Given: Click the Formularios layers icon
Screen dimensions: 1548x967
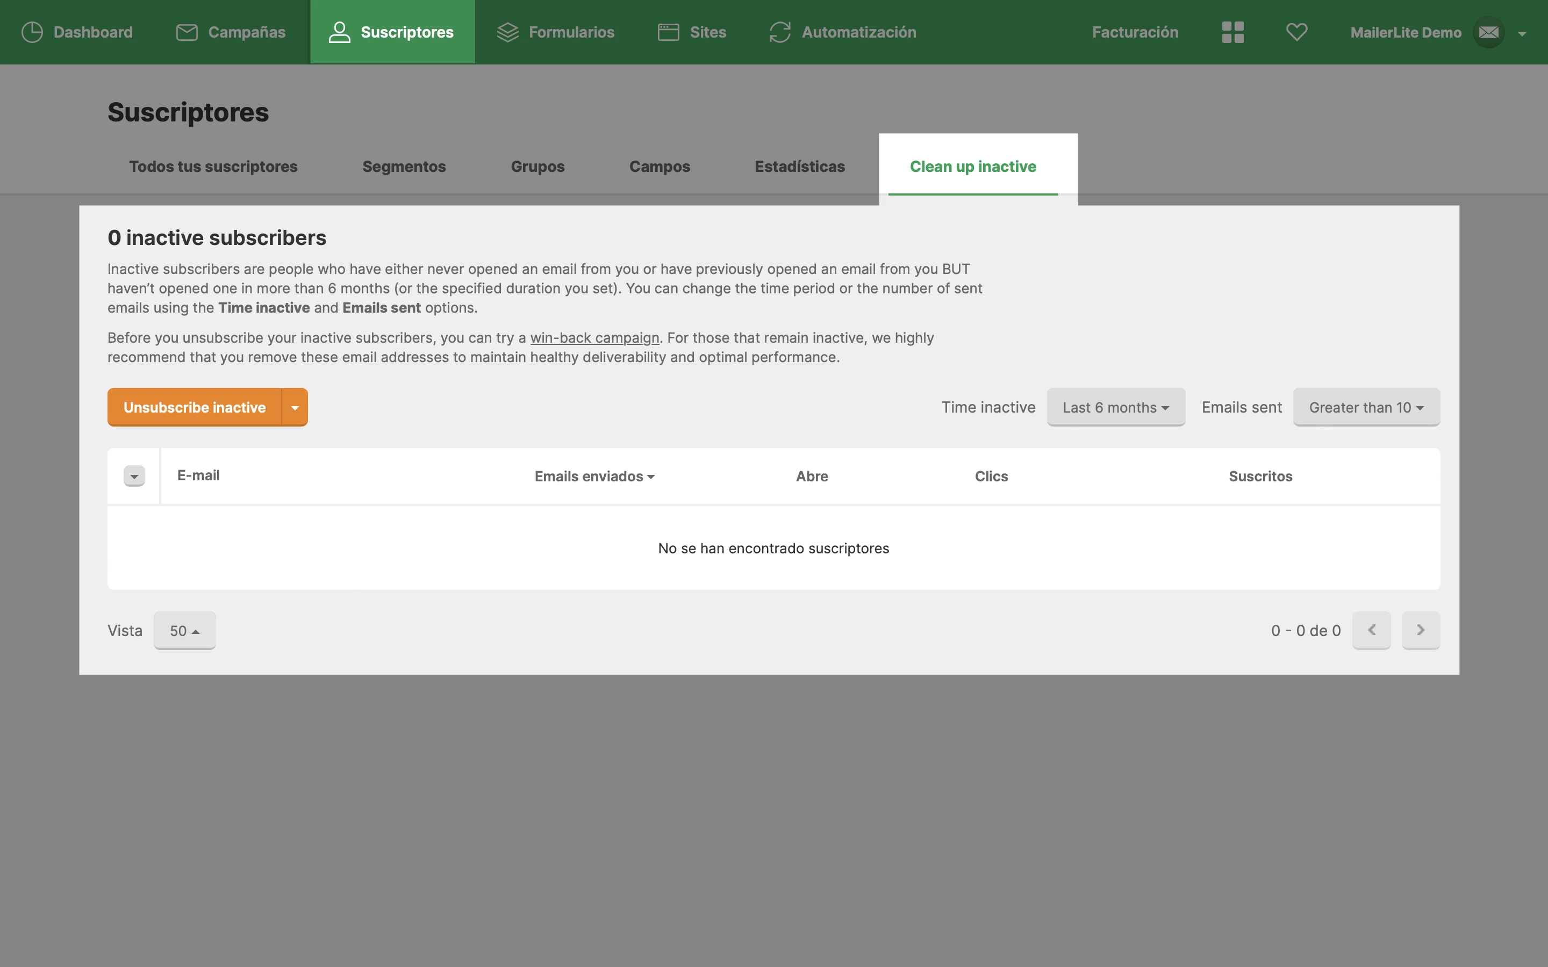Looking at the screenshot, I should 507,32.
